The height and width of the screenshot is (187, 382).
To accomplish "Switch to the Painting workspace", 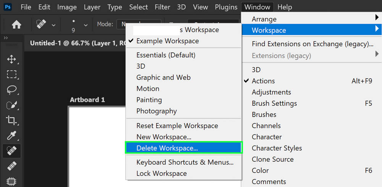I will (x=184, y=100).
